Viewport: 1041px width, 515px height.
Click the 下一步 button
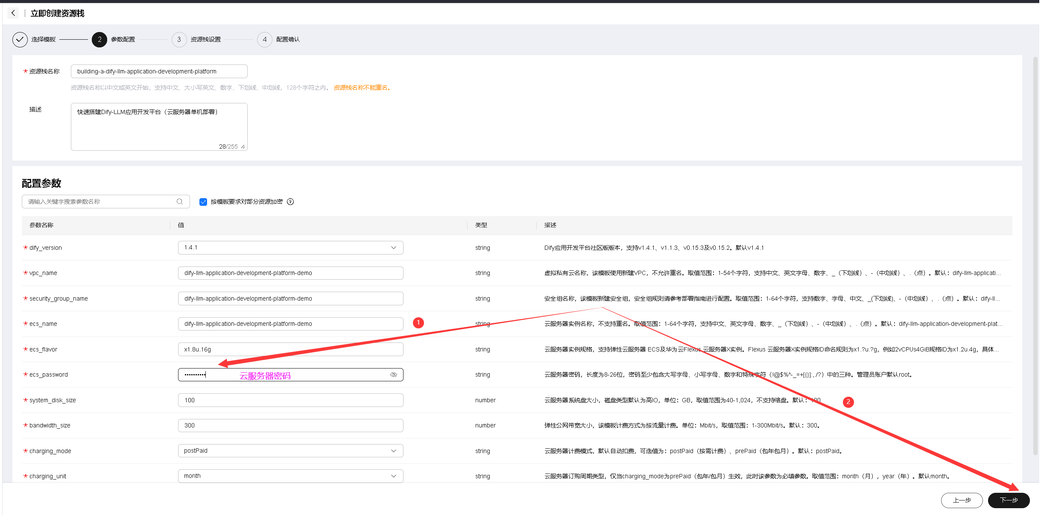click(x=1009, y=500)
